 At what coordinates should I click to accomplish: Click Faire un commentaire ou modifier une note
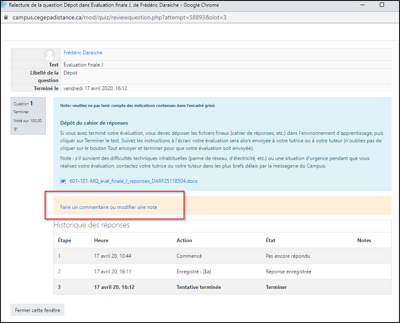coord(109,207)
